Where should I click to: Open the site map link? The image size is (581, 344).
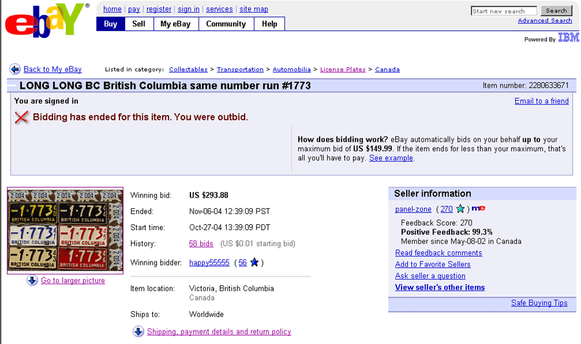254,9
